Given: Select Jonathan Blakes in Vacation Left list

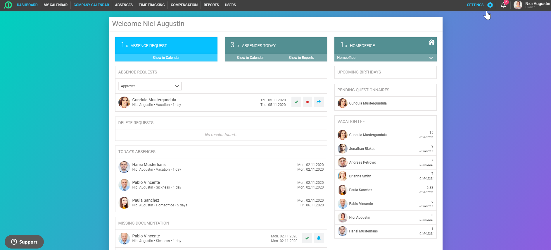Looking at the screenshot, I should coord(362,149).
